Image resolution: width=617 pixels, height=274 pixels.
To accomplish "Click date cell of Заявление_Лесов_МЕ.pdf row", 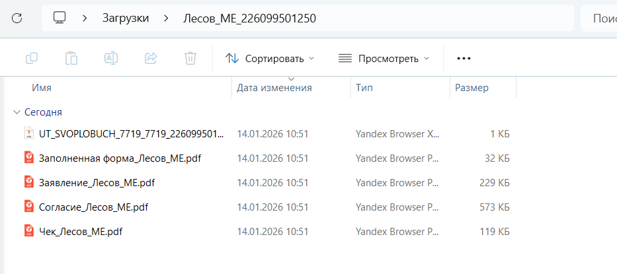I will (x=272, y=182).
